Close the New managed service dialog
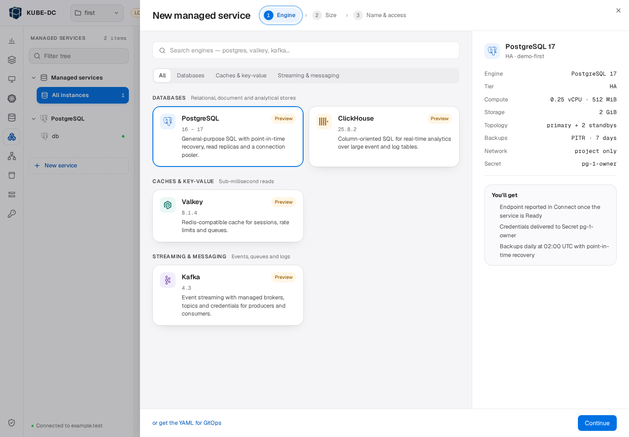This screenshot has height=437, width=629. click(x=619, y=10)
